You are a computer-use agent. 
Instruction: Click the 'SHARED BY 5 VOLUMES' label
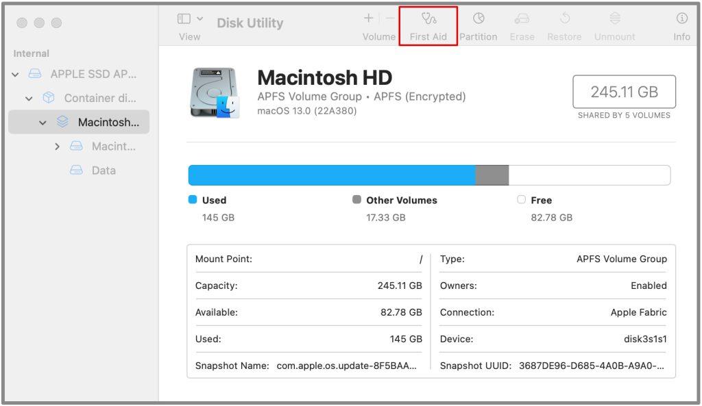coord(624,115)
